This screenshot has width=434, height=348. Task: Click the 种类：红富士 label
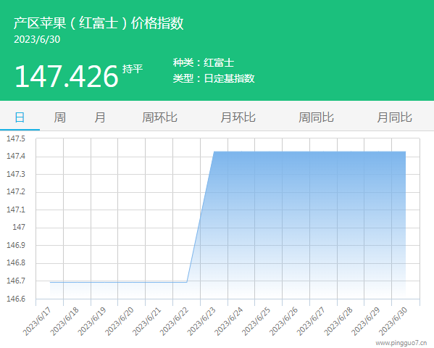pyautogui.click(x=204, y=62)
